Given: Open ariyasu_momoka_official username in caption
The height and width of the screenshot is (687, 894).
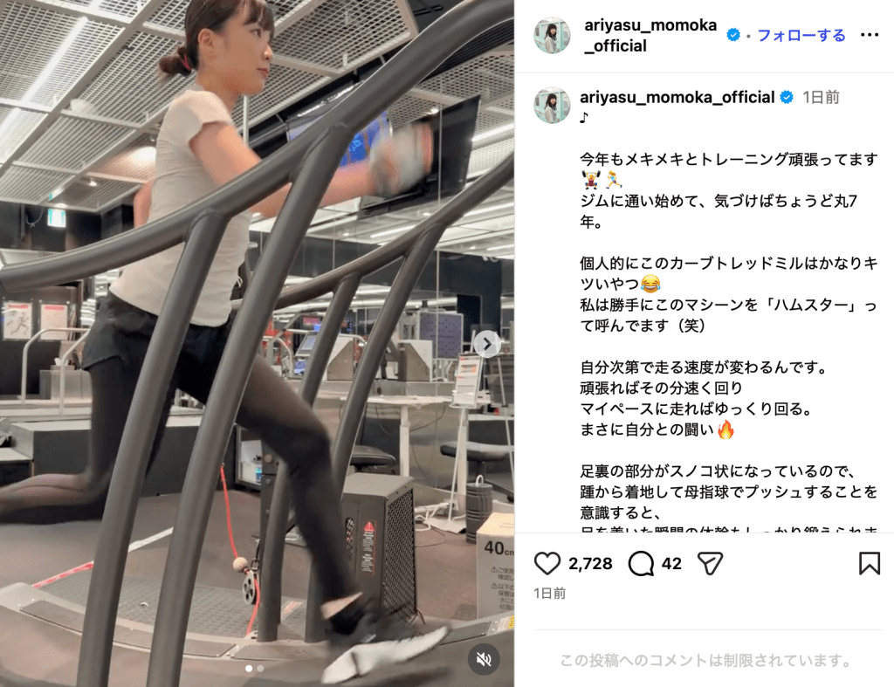Looking at the screenshot, I should point(677,98).
